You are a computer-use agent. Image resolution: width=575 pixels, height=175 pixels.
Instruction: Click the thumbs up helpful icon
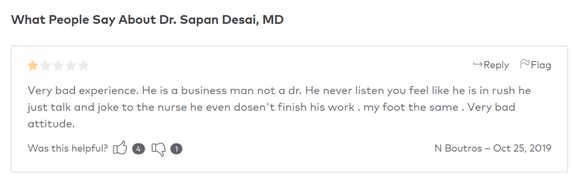tap(120, 149)
